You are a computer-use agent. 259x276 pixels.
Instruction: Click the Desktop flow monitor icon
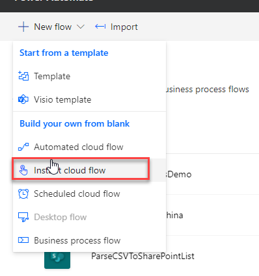point(23,218)
